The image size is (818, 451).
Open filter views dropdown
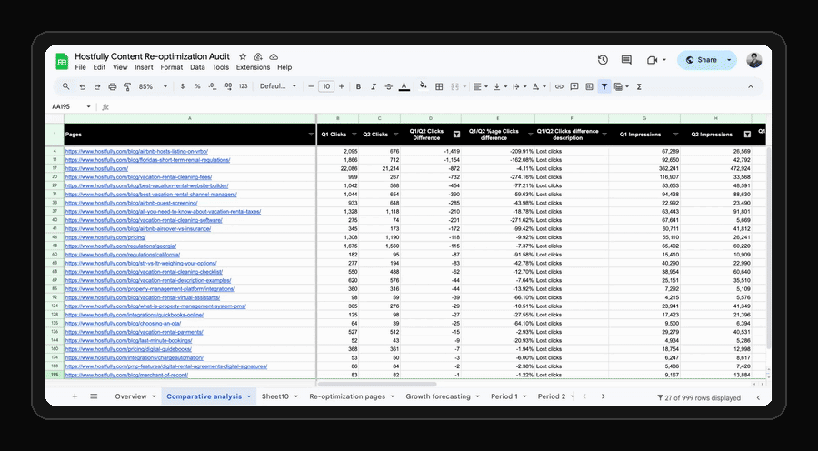pyautogui.click(x=622, y=86)
